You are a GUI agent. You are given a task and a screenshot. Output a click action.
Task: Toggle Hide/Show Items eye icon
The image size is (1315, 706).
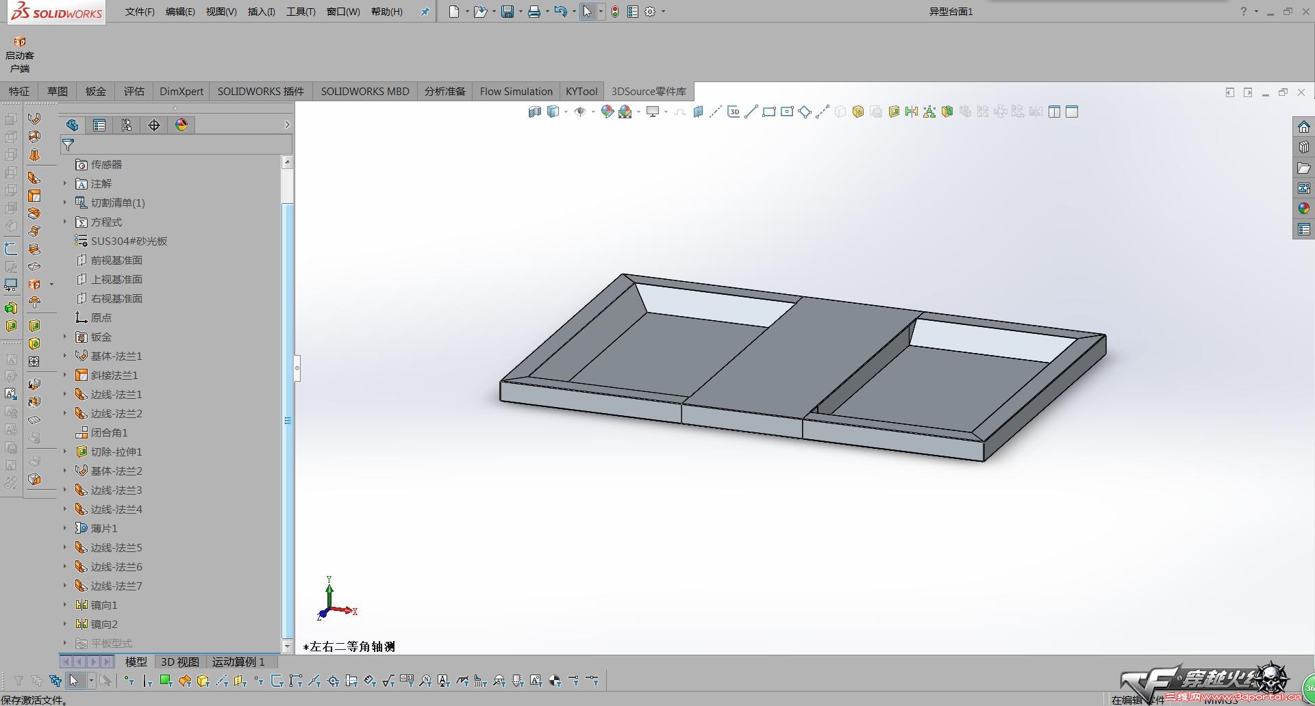579,112
